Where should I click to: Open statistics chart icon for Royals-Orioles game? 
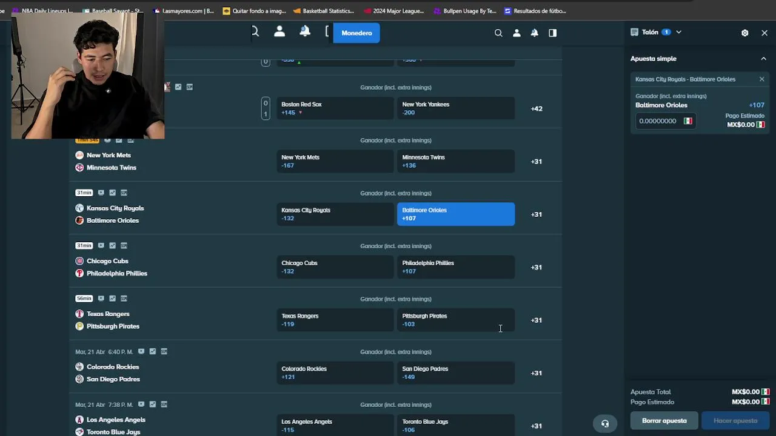tap(112, 193)
